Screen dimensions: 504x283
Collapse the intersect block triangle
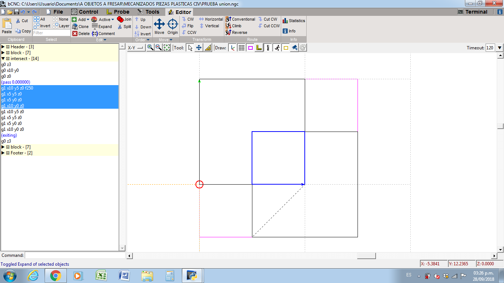pos(3,59)
